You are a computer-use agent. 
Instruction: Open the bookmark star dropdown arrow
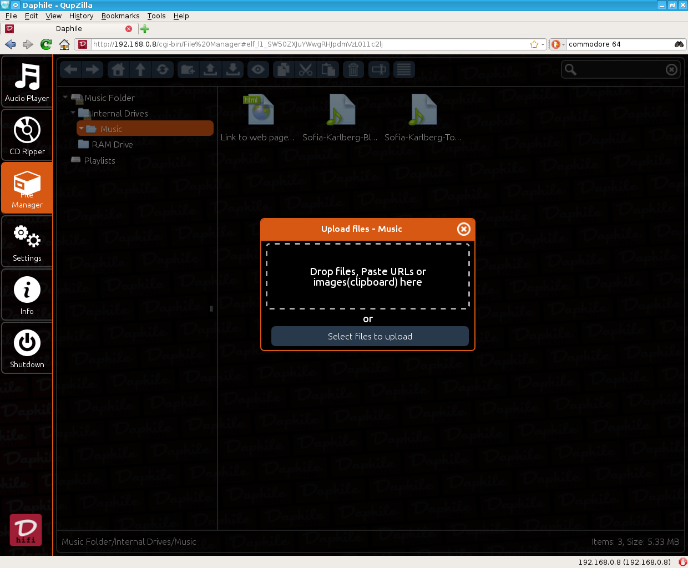543,44
